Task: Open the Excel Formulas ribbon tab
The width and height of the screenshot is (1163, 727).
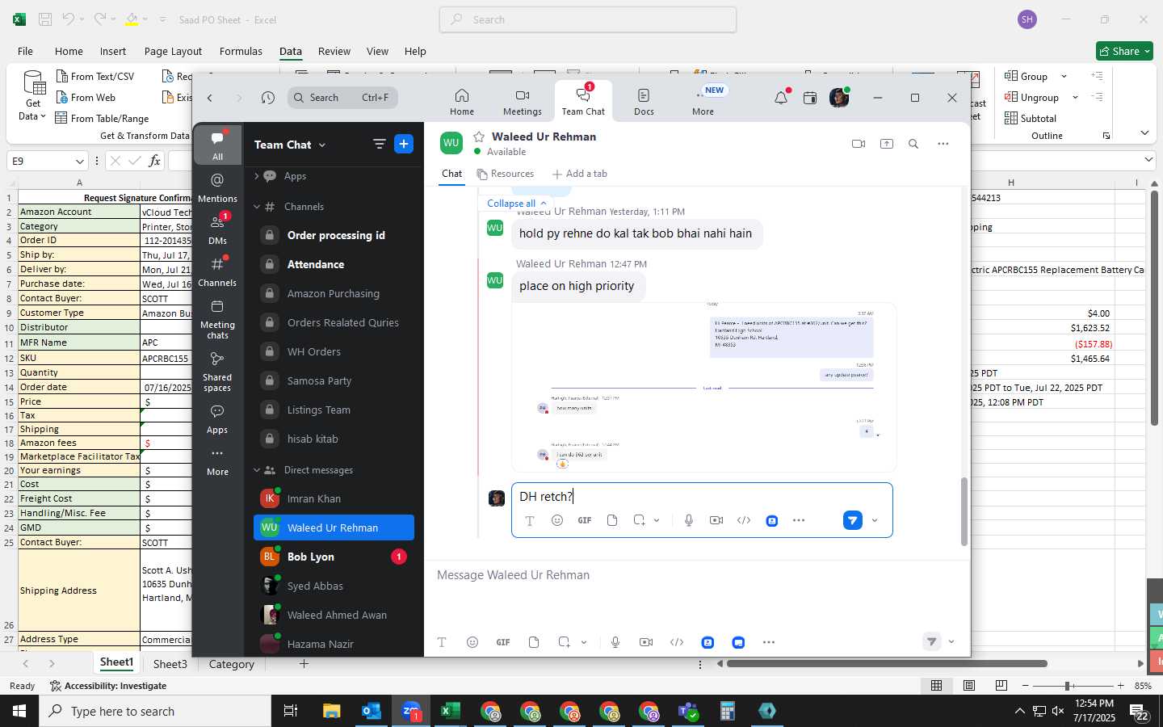Action: coord(241,51)
